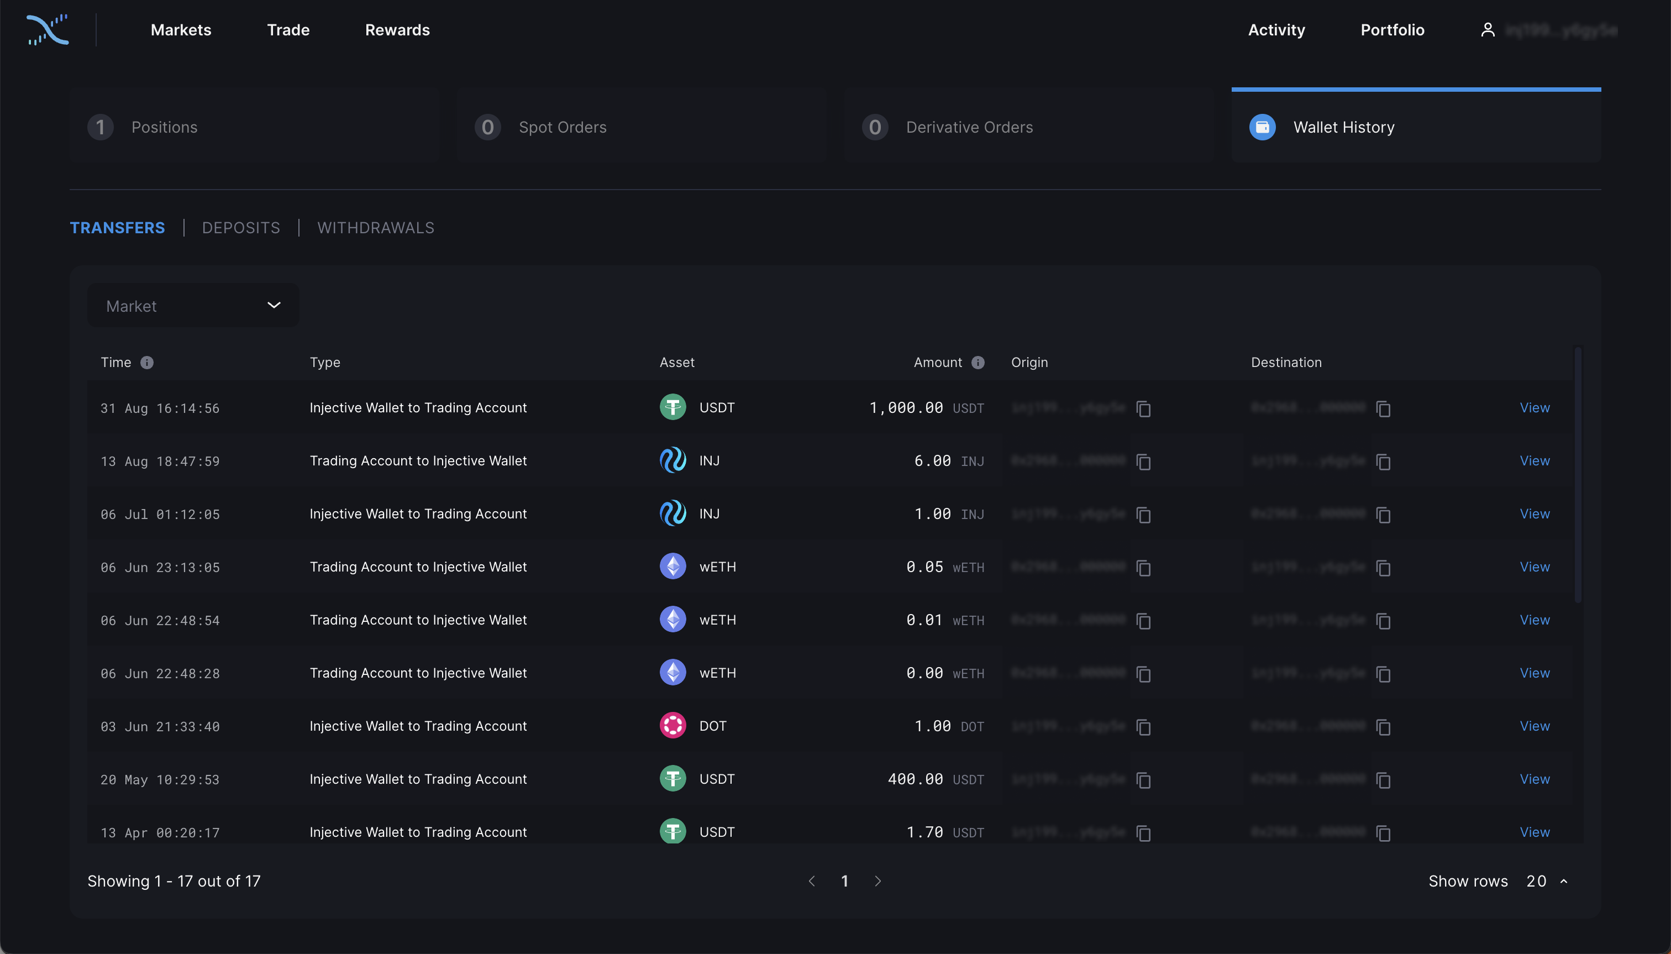View the 0.05 wETH transfer
The height and width of the screenshot is (954, 1671).
pyautogui.click(x=1534, y=567)
